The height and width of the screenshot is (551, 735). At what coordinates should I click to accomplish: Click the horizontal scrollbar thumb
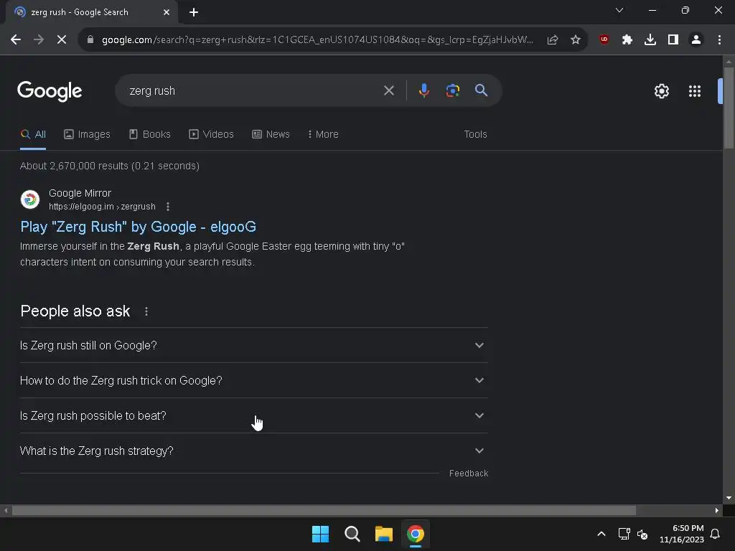click(x=324, y=510)
